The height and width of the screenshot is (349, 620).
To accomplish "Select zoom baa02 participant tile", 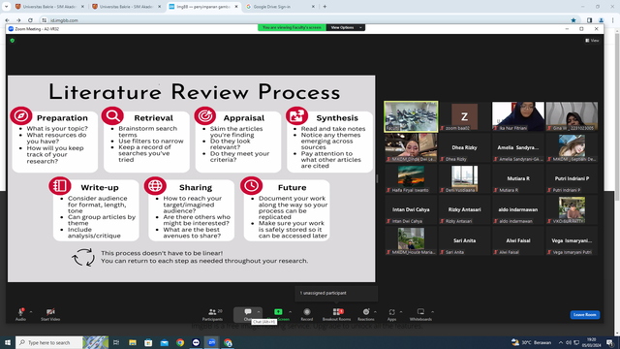I will point(464,116).
